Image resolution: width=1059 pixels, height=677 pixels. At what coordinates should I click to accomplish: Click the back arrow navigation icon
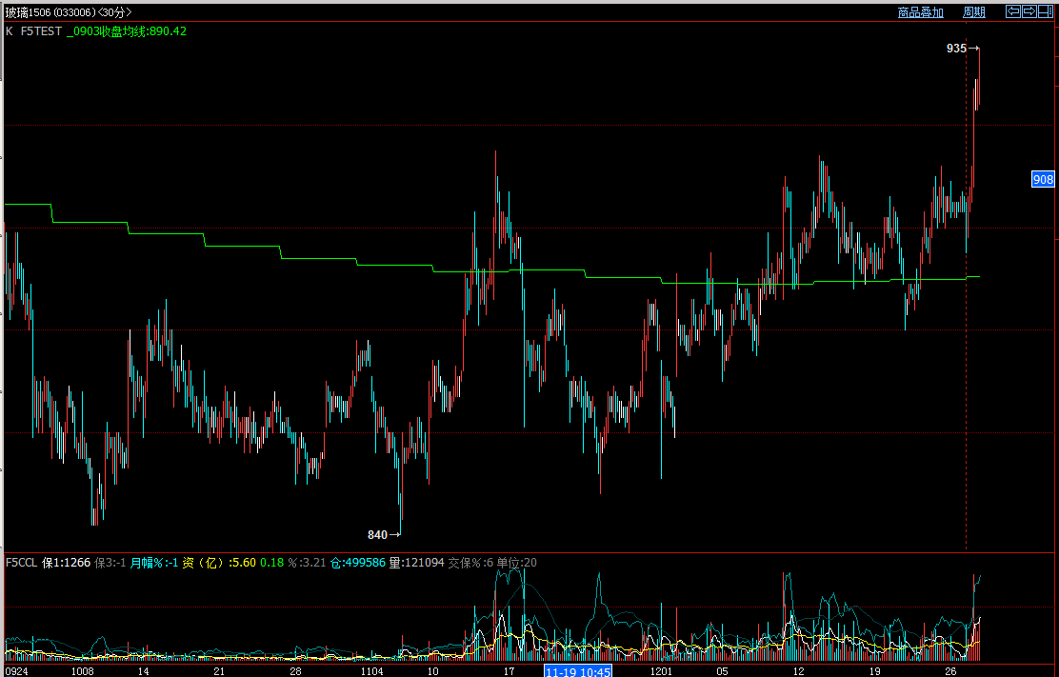[1014, 11]
